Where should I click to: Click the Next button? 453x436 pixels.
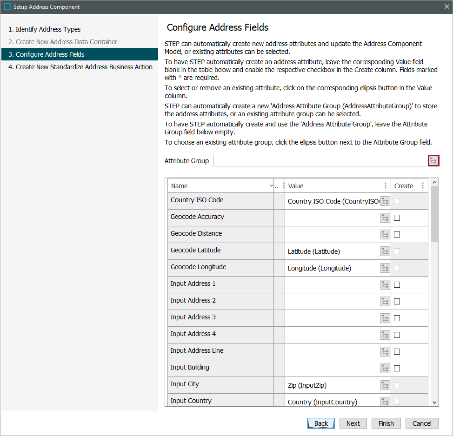tap(353, 423)
